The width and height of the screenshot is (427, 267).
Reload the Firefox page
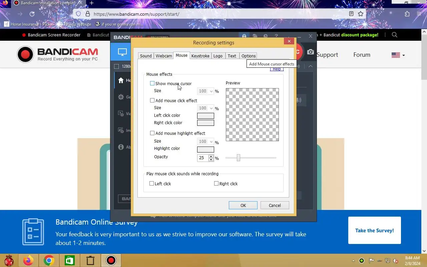coord(32,14)
